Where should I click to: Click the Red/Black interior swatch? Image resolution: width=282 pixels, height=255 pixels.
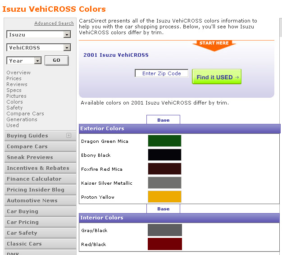pos(165,244)
